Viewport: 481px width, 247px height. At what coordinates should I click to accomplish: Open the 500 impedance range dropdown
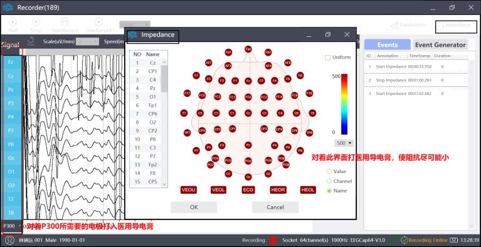click(x=344, y=143)
